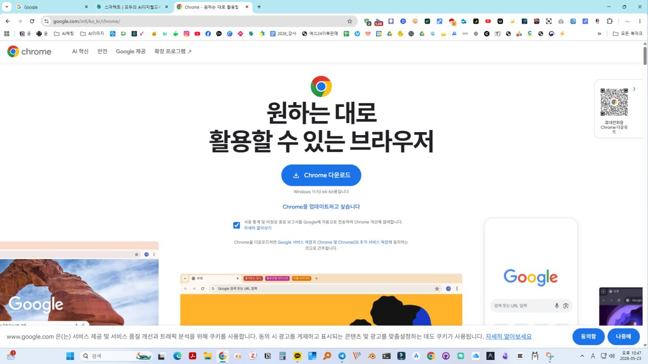Uncheck the usage statistics reporting checkbox
The width and height of the screenshot is (648, 364).
coord(236,225)
